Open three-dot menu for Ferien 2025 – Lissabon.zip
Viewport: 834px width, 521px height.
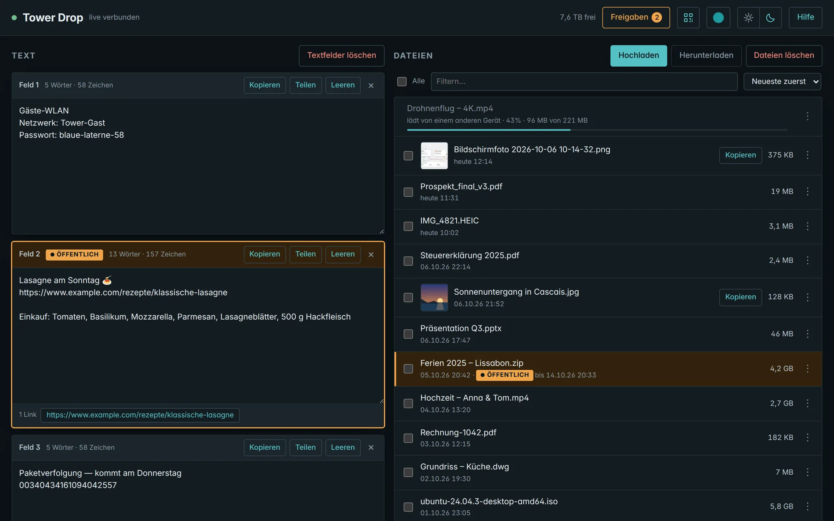(807, 368)
